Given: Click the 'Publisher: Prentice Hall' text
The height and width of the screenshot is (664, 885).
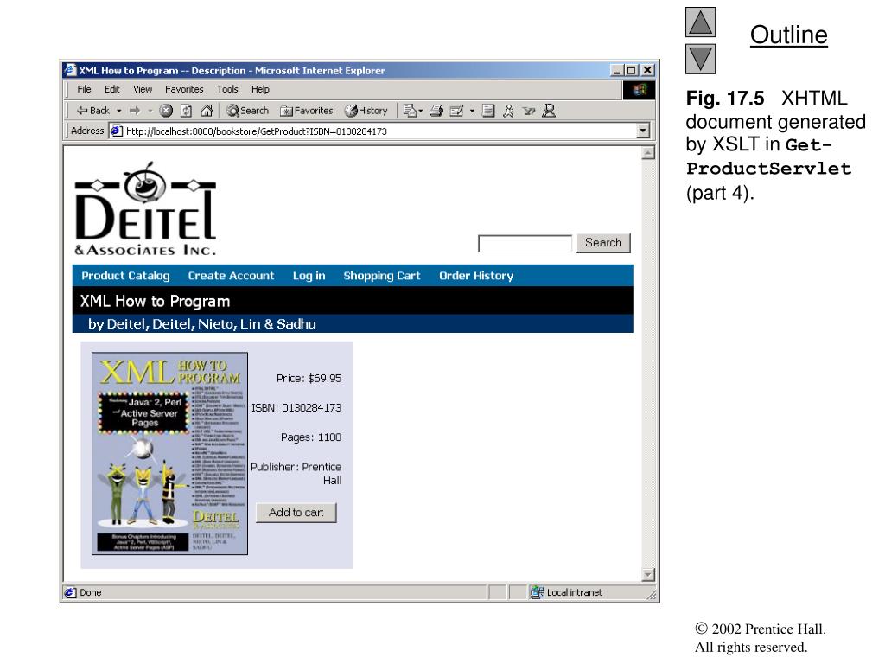Looking at the screenshot, I should pyautogui.click(x=296, y=473).
